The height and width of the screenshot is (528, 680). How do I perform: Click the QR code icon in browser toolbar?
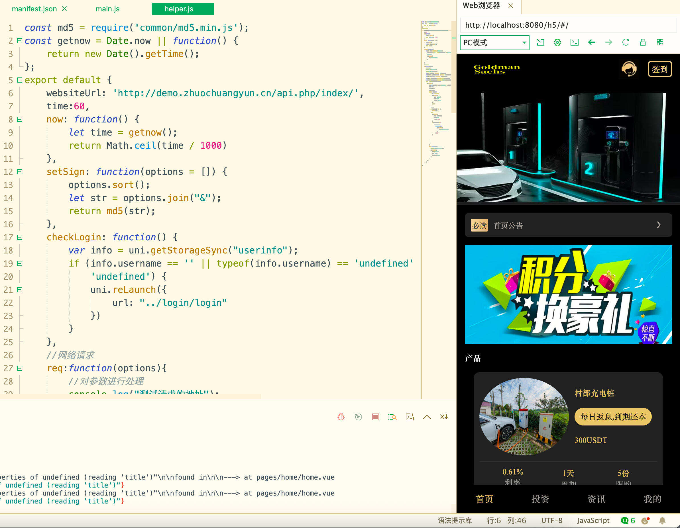pos(660,42)
